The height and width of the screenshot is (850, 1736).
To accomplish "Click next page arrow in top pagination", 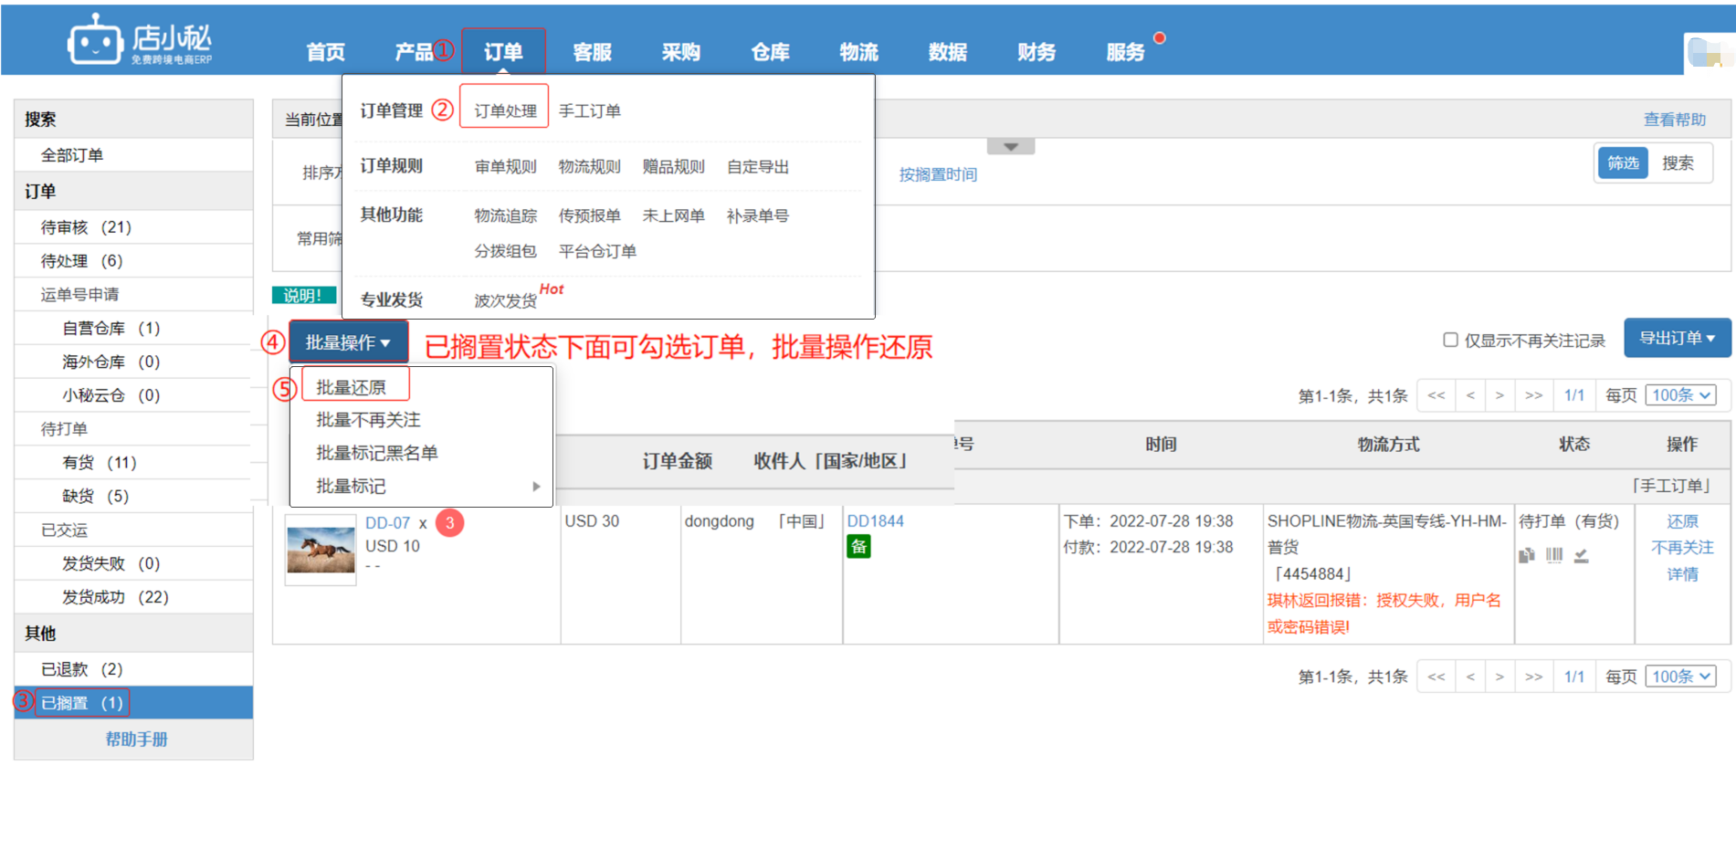I will click(x=1499, y=395).
